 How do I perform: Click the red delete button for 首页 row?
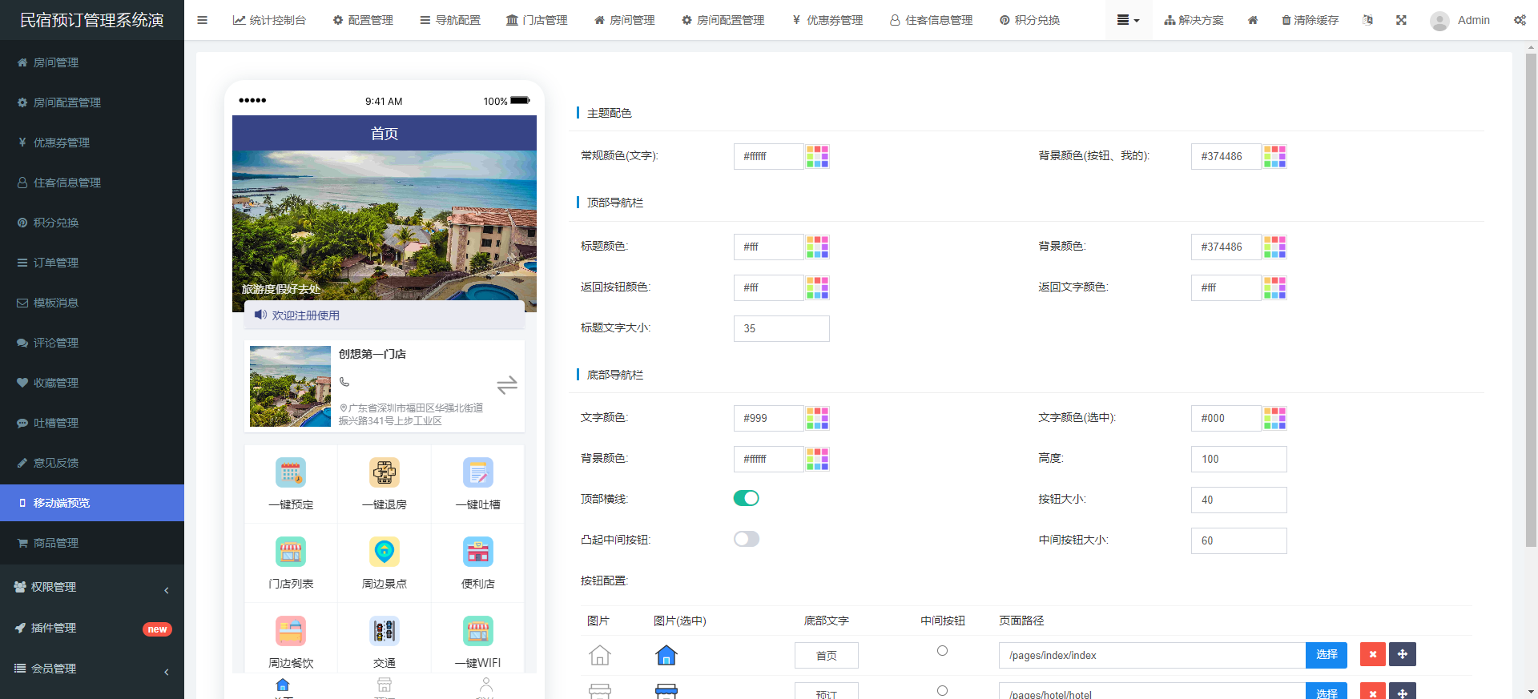[x=1372, y=654]
